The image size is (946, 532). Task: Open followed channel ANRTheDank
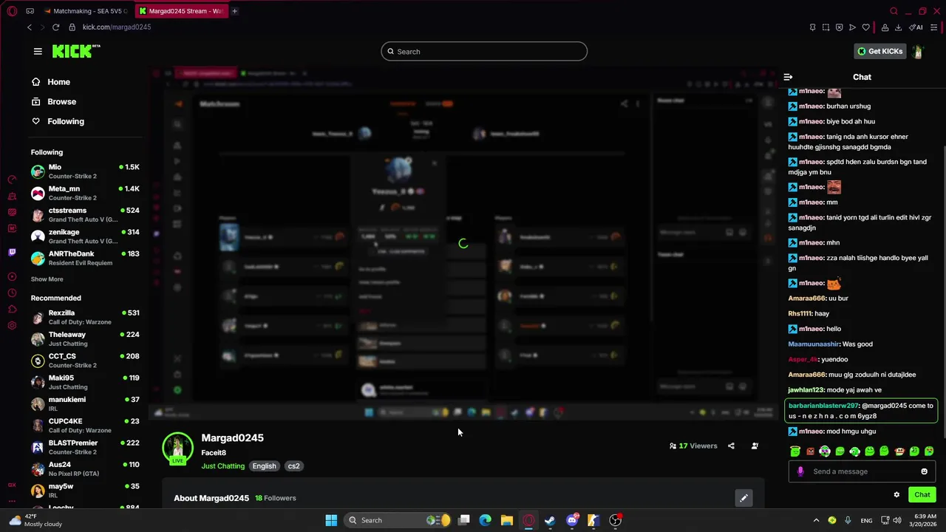coord(85,258)
